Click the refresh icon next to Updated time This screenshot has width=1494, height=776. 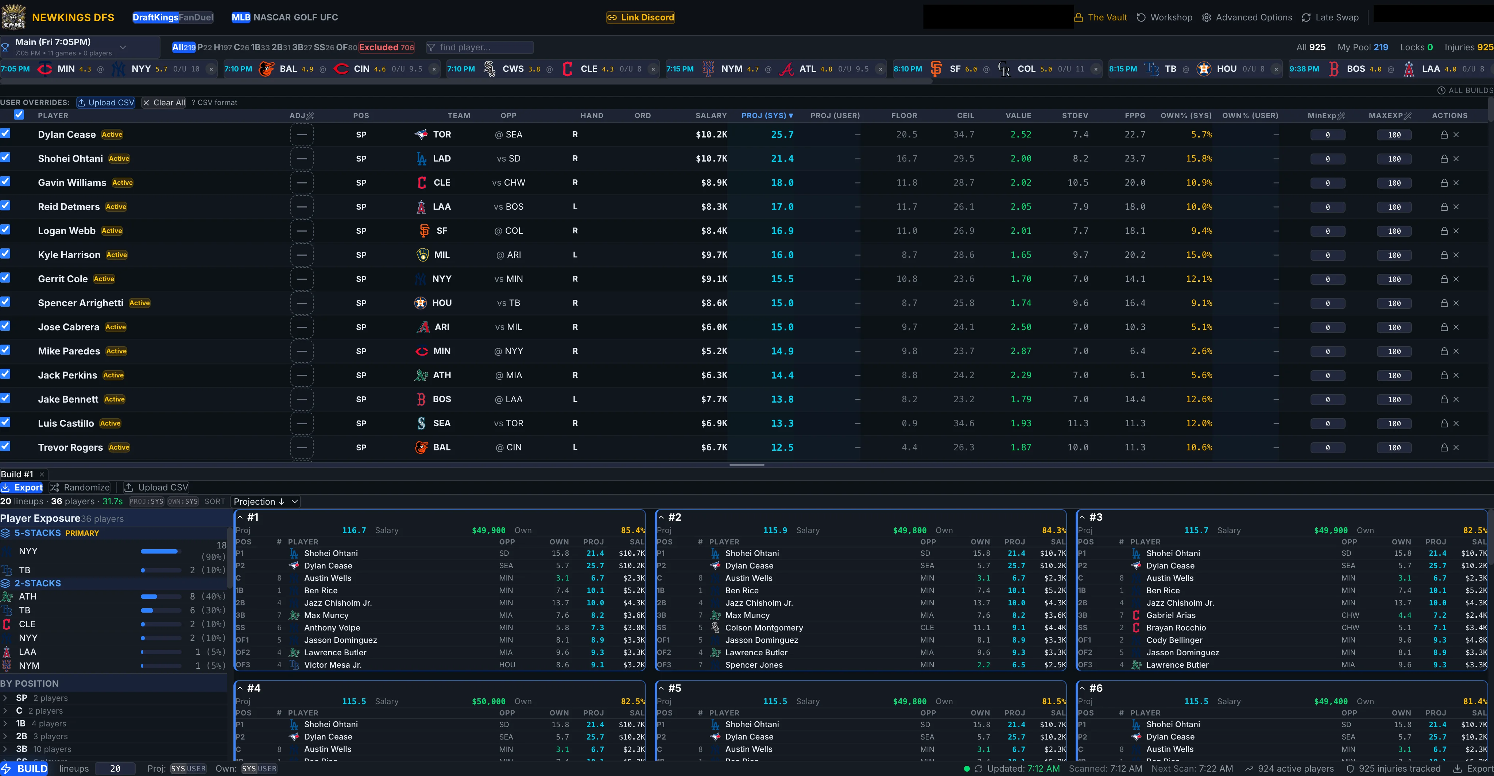978,768
